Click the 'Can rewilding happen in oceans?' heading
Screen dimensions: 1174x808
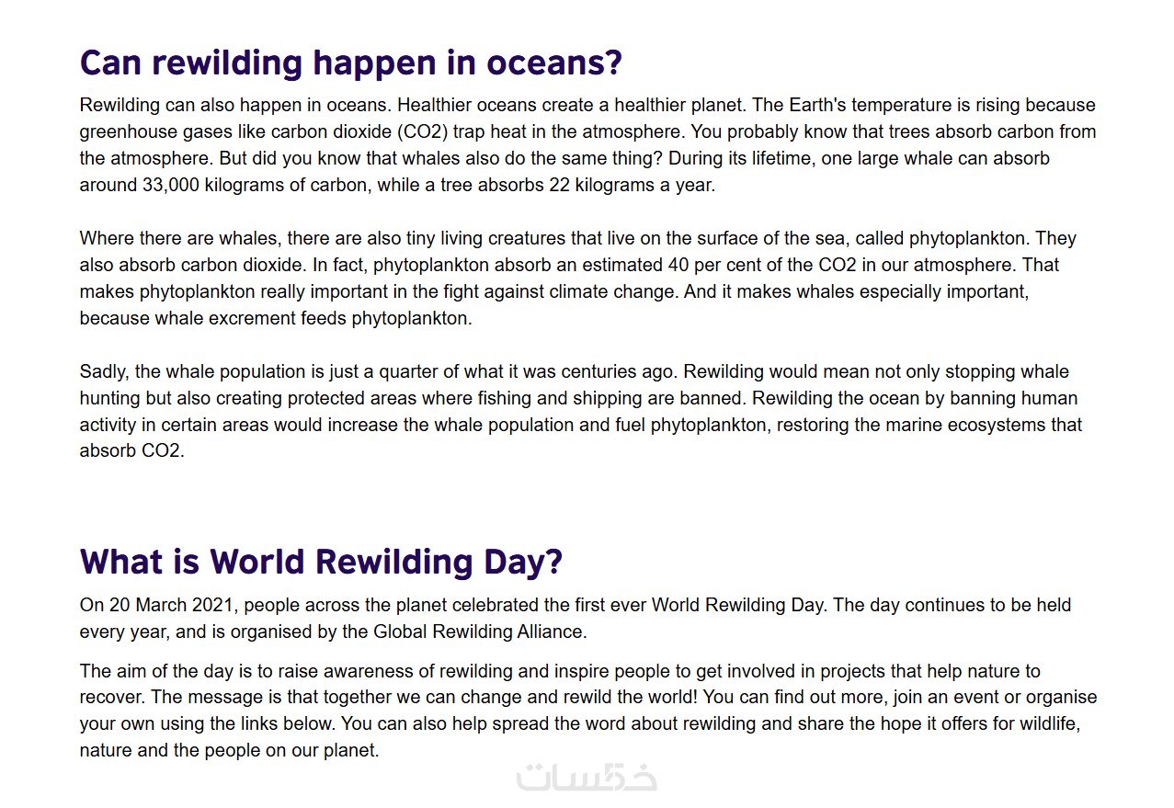(351, 63)
